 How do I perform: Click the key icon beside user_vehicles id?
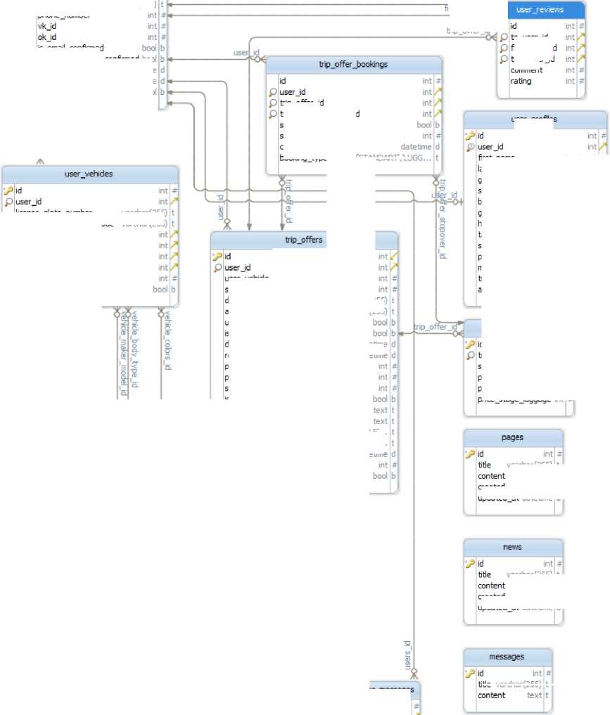8,191
